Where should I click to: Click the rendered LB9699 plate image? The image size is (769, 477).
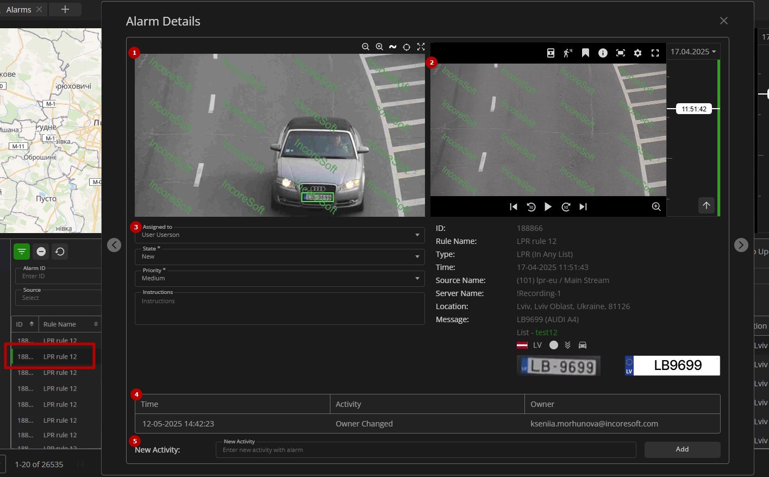tap(672, 366)
